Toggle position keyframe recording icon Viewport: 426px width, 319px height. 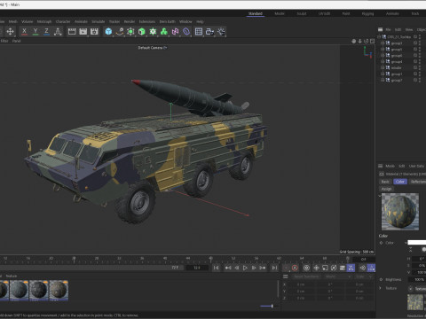[316, 268]
